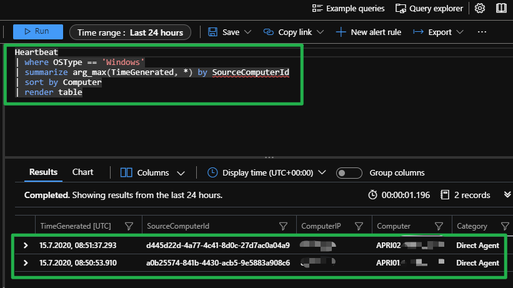Click the Display time clock icon
This screenshot has width=513, height=288.
[212, 172]
